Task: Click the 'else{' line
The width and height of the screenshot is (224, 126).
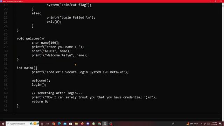Action: click(x=36, y=13)
